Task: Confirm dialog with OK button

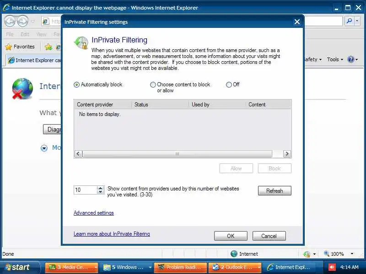Action: click(x=231, y=236)
